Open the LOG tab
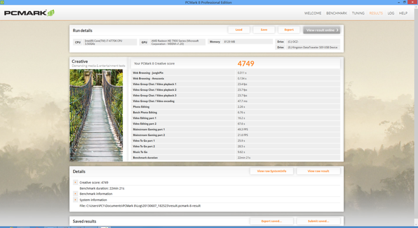Image resolution: width=418 pixels, height=228 pixels. click(x=391, y=13)
